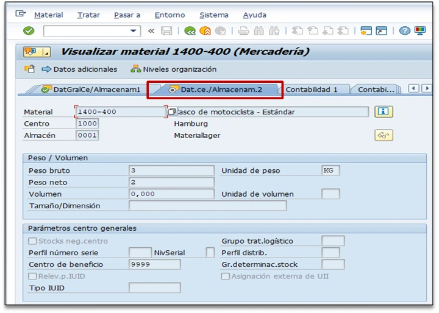Click the NivSerial field
This screenshot has height=313, width=439.
(210, 253)
